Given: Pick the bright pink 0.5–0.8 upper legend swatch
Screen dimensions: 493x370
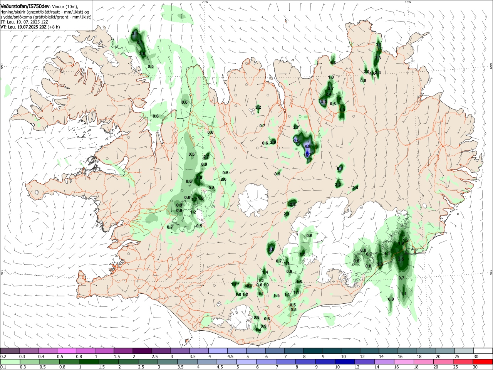Looking at the screenshot, I should tap(66, 351).
